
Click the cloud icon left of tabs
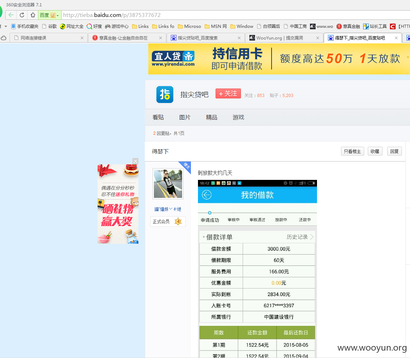(x=4, y=38)
